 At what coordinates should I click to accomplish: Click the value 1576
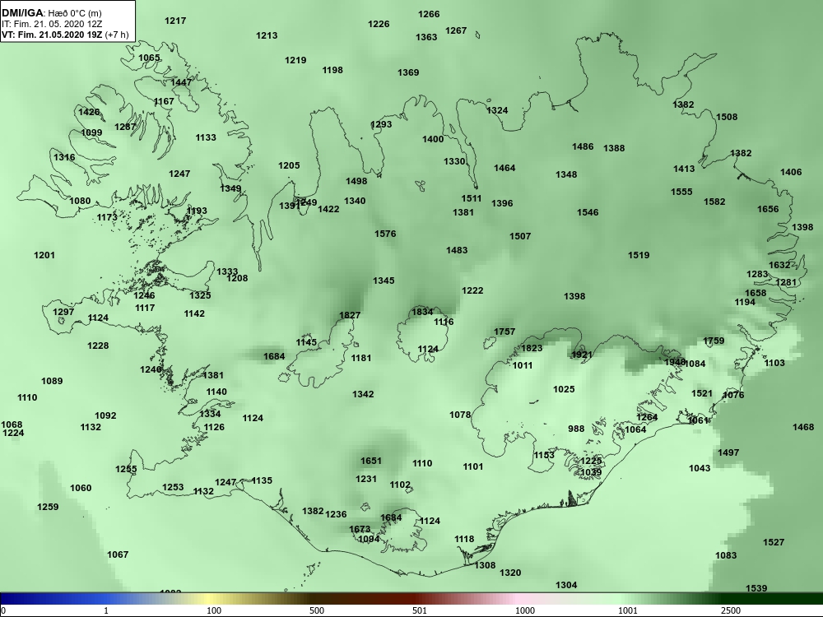coord(385,234)
